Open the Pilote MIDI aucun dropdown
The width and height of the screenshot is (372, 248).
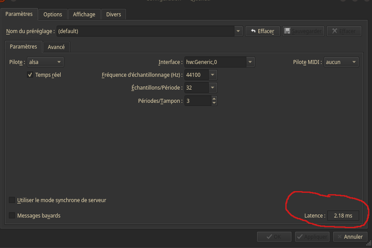[x=341, y=62]
